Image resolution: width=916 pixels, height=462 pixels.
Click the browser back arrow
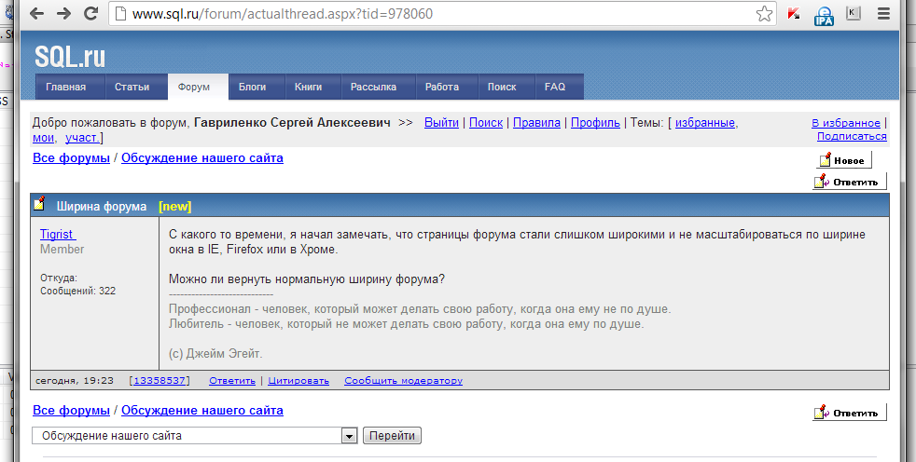37,14
